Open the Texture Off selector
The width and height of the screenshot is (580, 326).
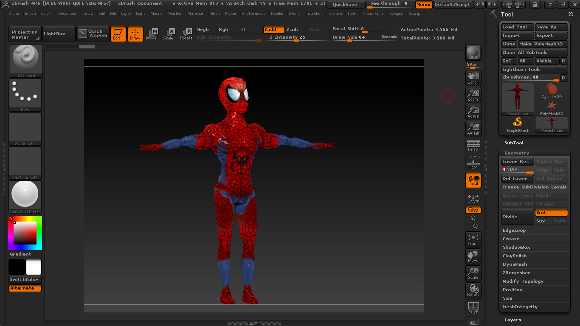pos(25,163)
